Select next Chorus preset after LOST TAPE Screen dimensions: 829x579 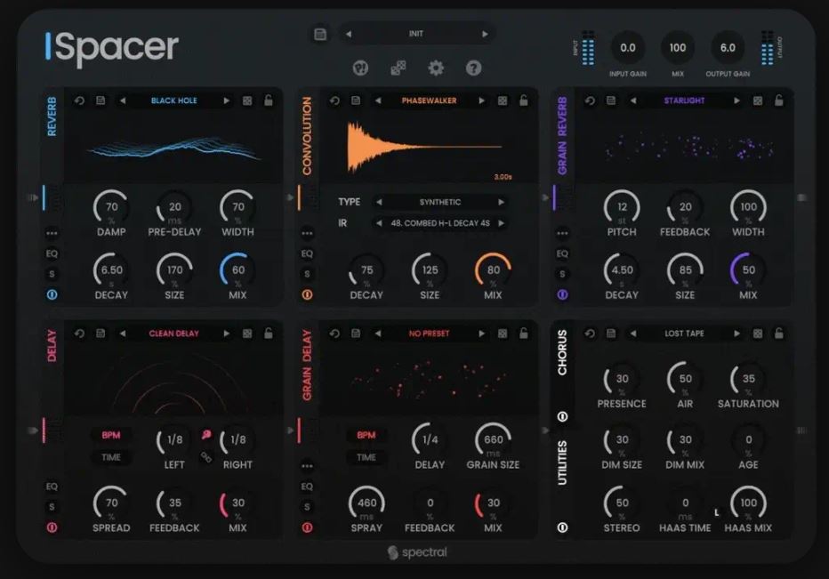(x=736, y=334)
